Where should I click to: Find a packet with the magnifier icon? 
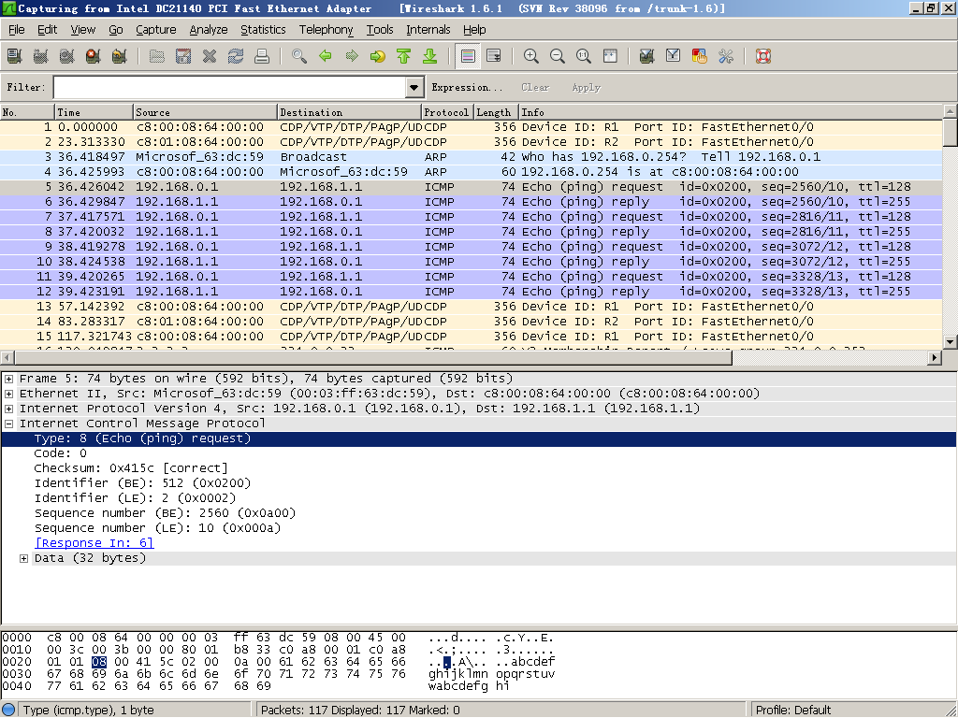click(299, 57)
